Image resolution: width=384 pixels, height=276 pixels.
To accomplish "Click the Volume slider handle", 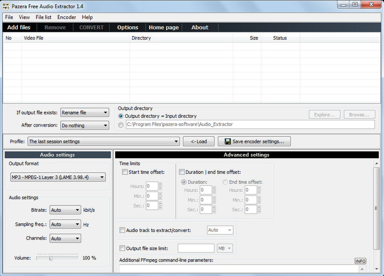I will [51, 258].
